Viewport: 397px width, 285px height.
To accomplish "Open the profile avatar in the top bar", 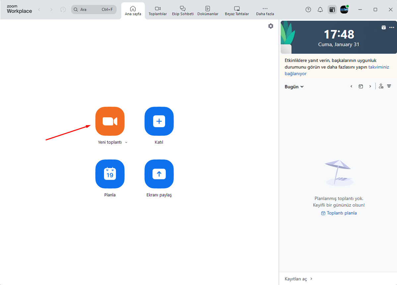I will pyautogui.click(x=344, y=10).
